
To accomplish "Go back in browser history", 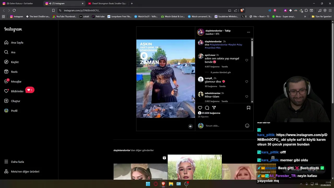I will point(4,10).
